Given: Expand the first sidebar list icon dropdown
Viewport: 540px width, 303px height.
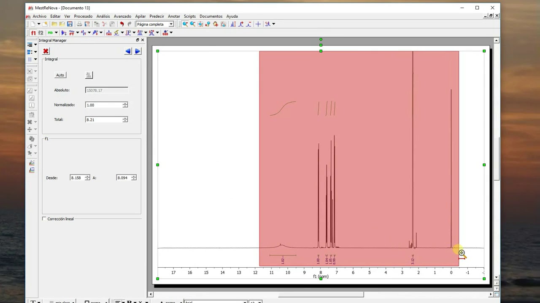Looking at the screenshot, I should click(35, 45).
